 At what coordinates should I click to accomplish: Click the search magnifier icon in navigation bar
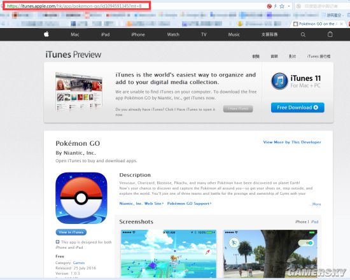[x=303, y=34]
